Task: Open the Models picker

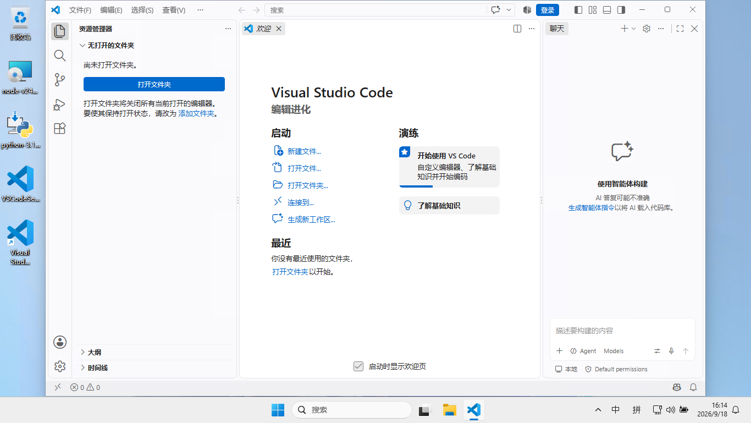Action: [614, 351]
